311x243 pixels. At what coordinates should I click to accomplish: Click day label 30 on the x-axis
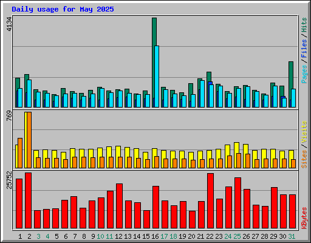click(x=282, y=236)
